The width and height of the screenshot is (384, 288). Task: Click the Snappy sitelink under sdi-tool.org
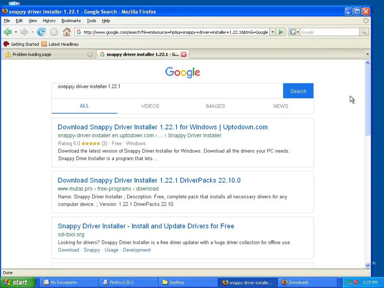click(x=92, y=250)
